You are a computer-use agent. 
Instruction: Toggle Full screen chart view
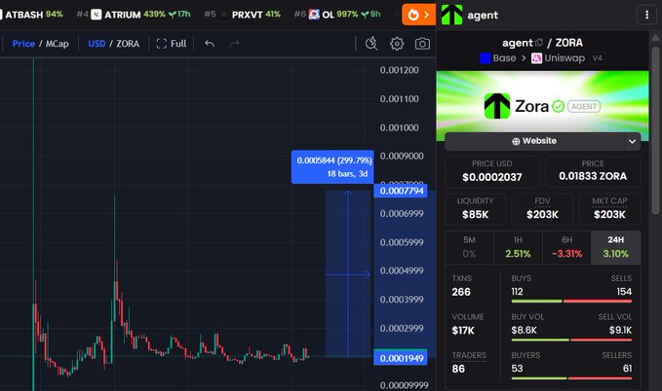[x=172, y=44]
